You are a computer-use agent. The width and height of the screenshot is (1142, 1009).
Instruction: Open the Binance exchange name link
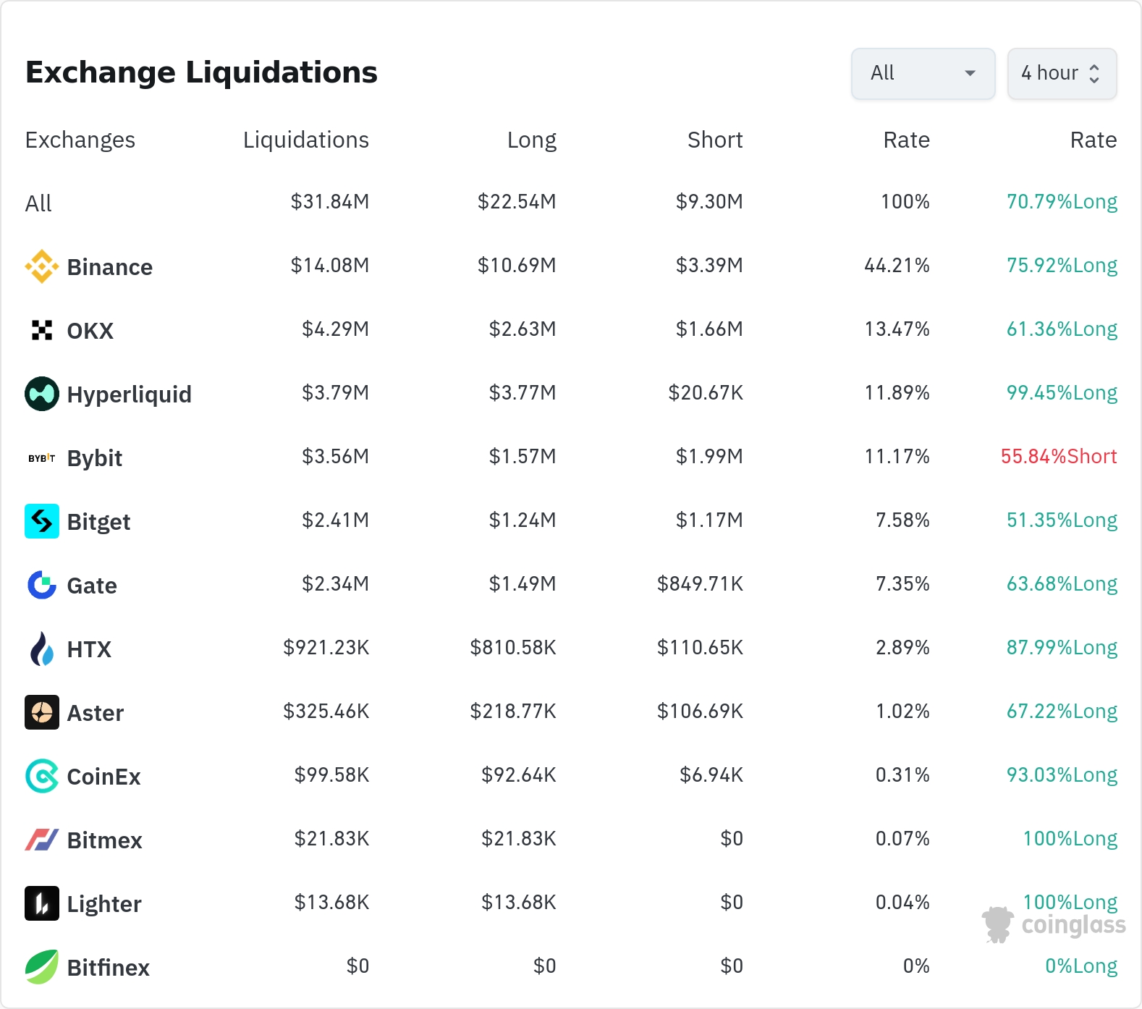110,267
